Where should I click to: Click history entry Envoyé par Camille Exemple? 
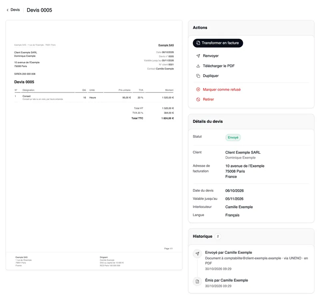pos(228,253)
